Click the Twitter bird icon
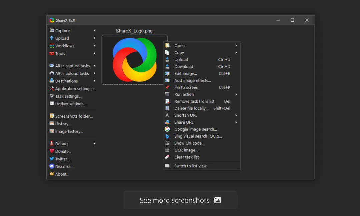 click(x=52, y=159)
